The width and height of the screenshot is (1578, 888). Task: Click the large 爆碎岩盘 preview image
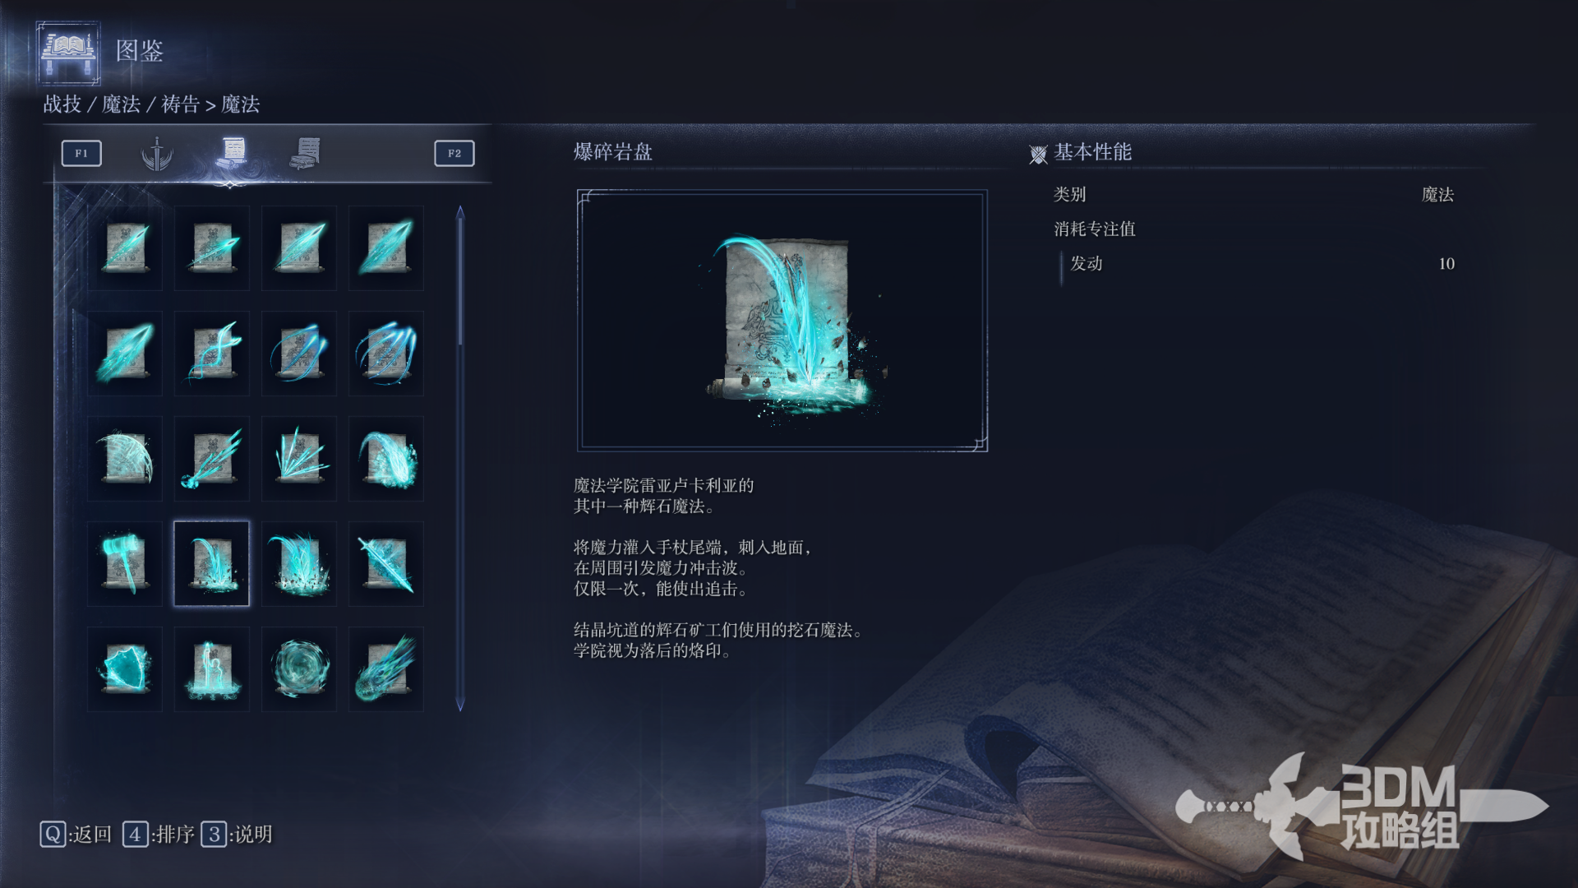point(782,321)
